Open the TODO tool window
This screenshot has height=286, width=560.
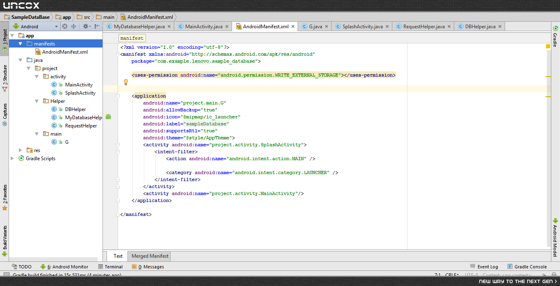click(21, 267)
